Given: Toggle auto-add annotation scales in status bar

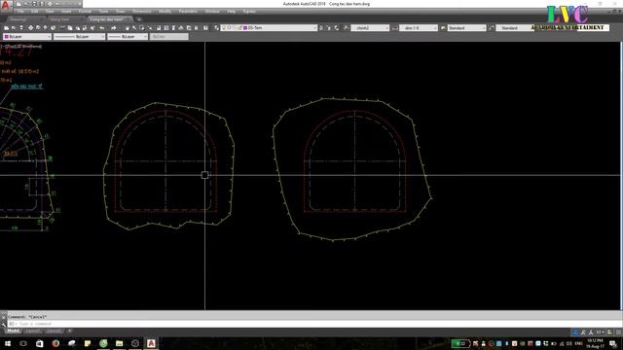Looking at the screenshot, I should [x=591, y=332].
